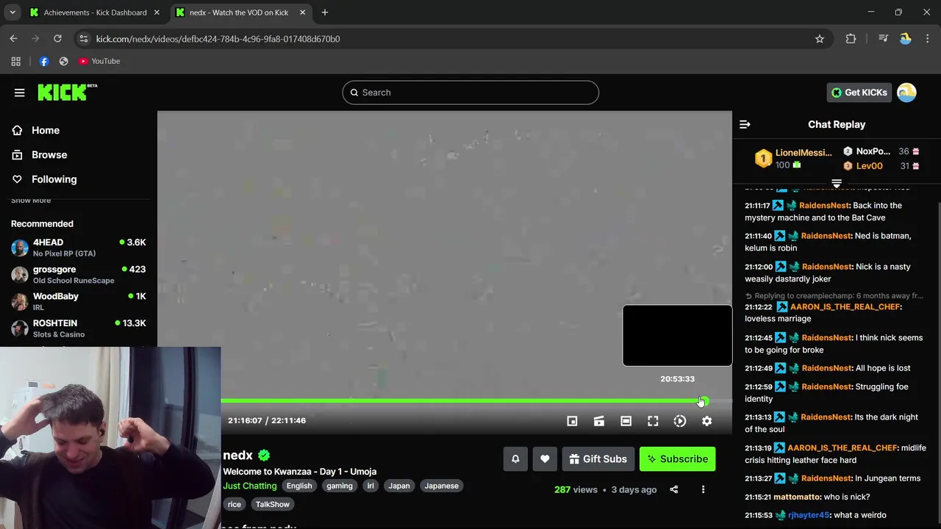Select the English tag
Image resolution: width=941 pixels, height=529 pixels.
299,486
